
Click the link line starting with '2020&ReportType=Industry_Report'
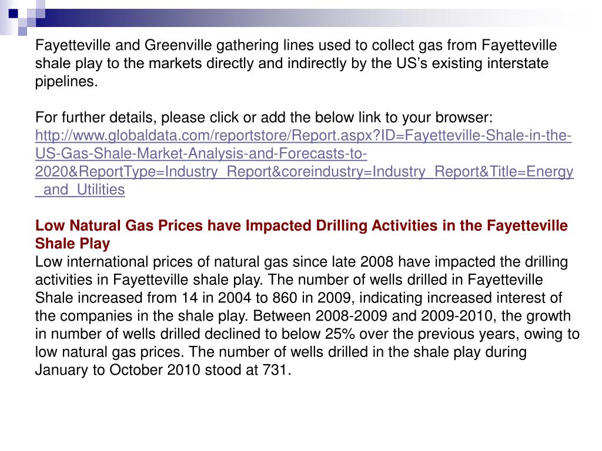[304, 172]
